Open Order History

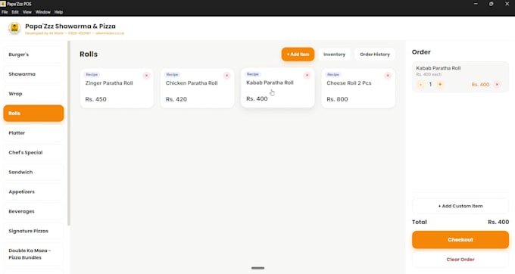pyautogui.click(x=375, y=54)
